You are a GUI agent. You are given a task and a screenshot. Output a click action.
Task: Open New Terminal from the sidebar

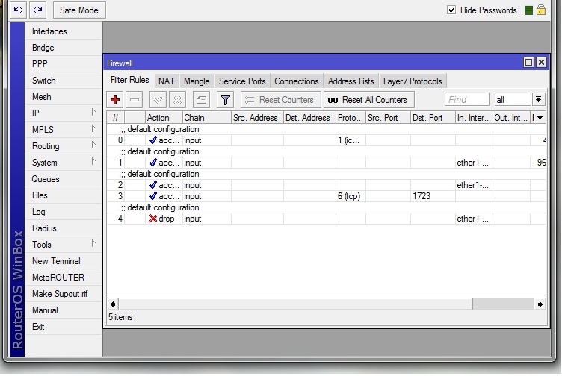[x=64, y=261]
